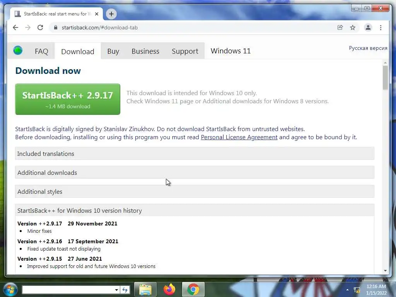Download StartIsBack++ 2.9.17
Screen dimensions: 396x297
point(68,99)
